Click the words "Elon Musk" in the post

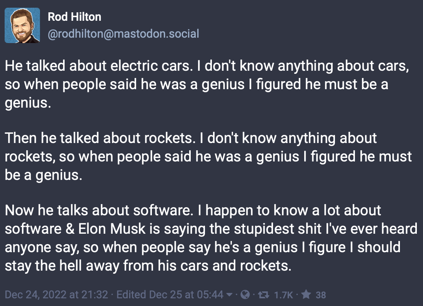113,229
